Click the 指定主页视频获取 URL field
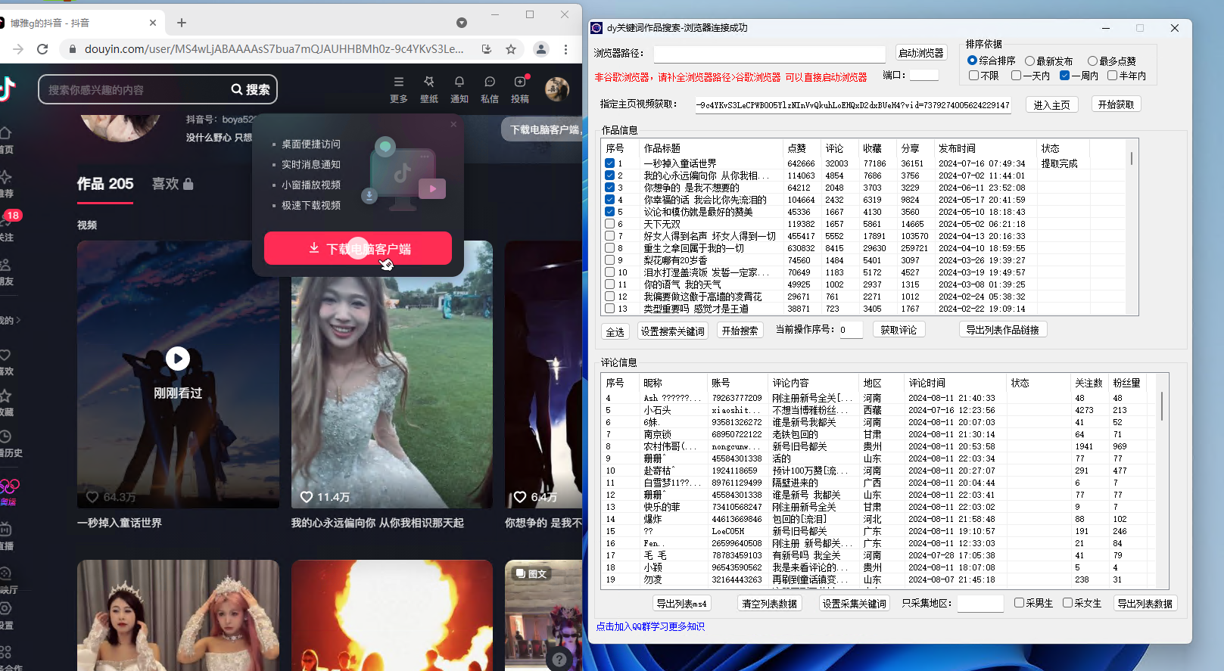The height and width of the screenshot is (671, 1224). 853,105
